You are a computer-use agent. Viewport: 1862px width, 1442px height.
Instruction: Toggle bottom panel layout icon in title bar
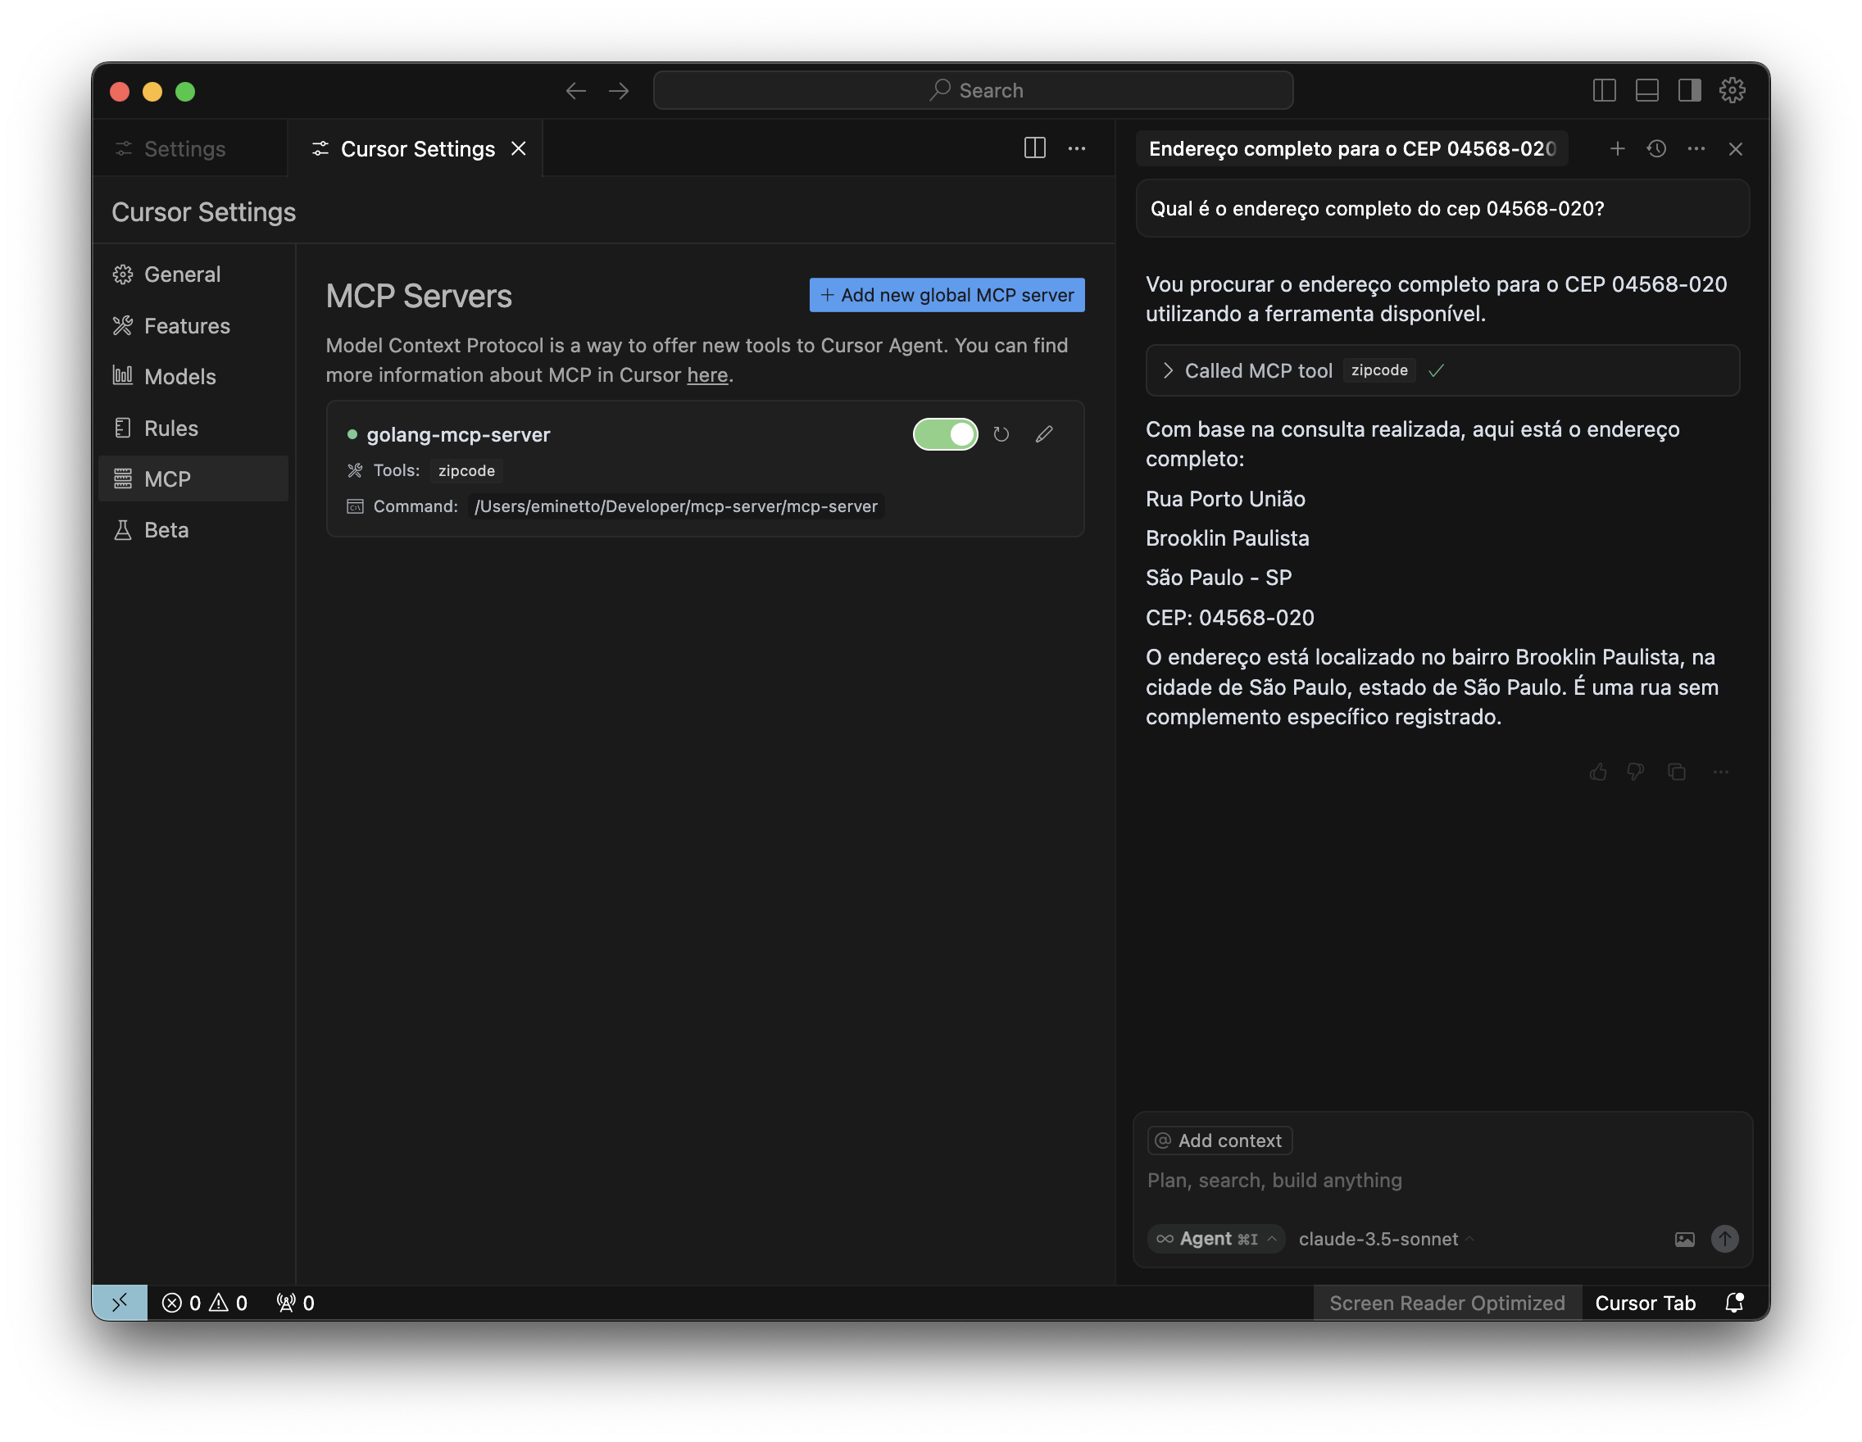point(1646,90)
